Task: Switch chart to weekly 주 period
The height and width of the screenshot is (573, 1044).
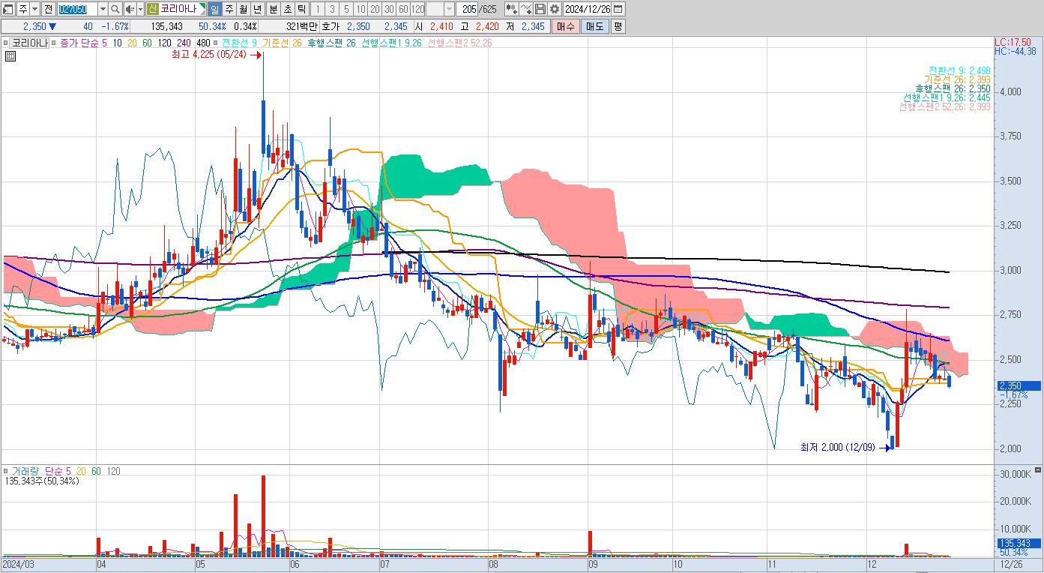Action: coord(229,9)
